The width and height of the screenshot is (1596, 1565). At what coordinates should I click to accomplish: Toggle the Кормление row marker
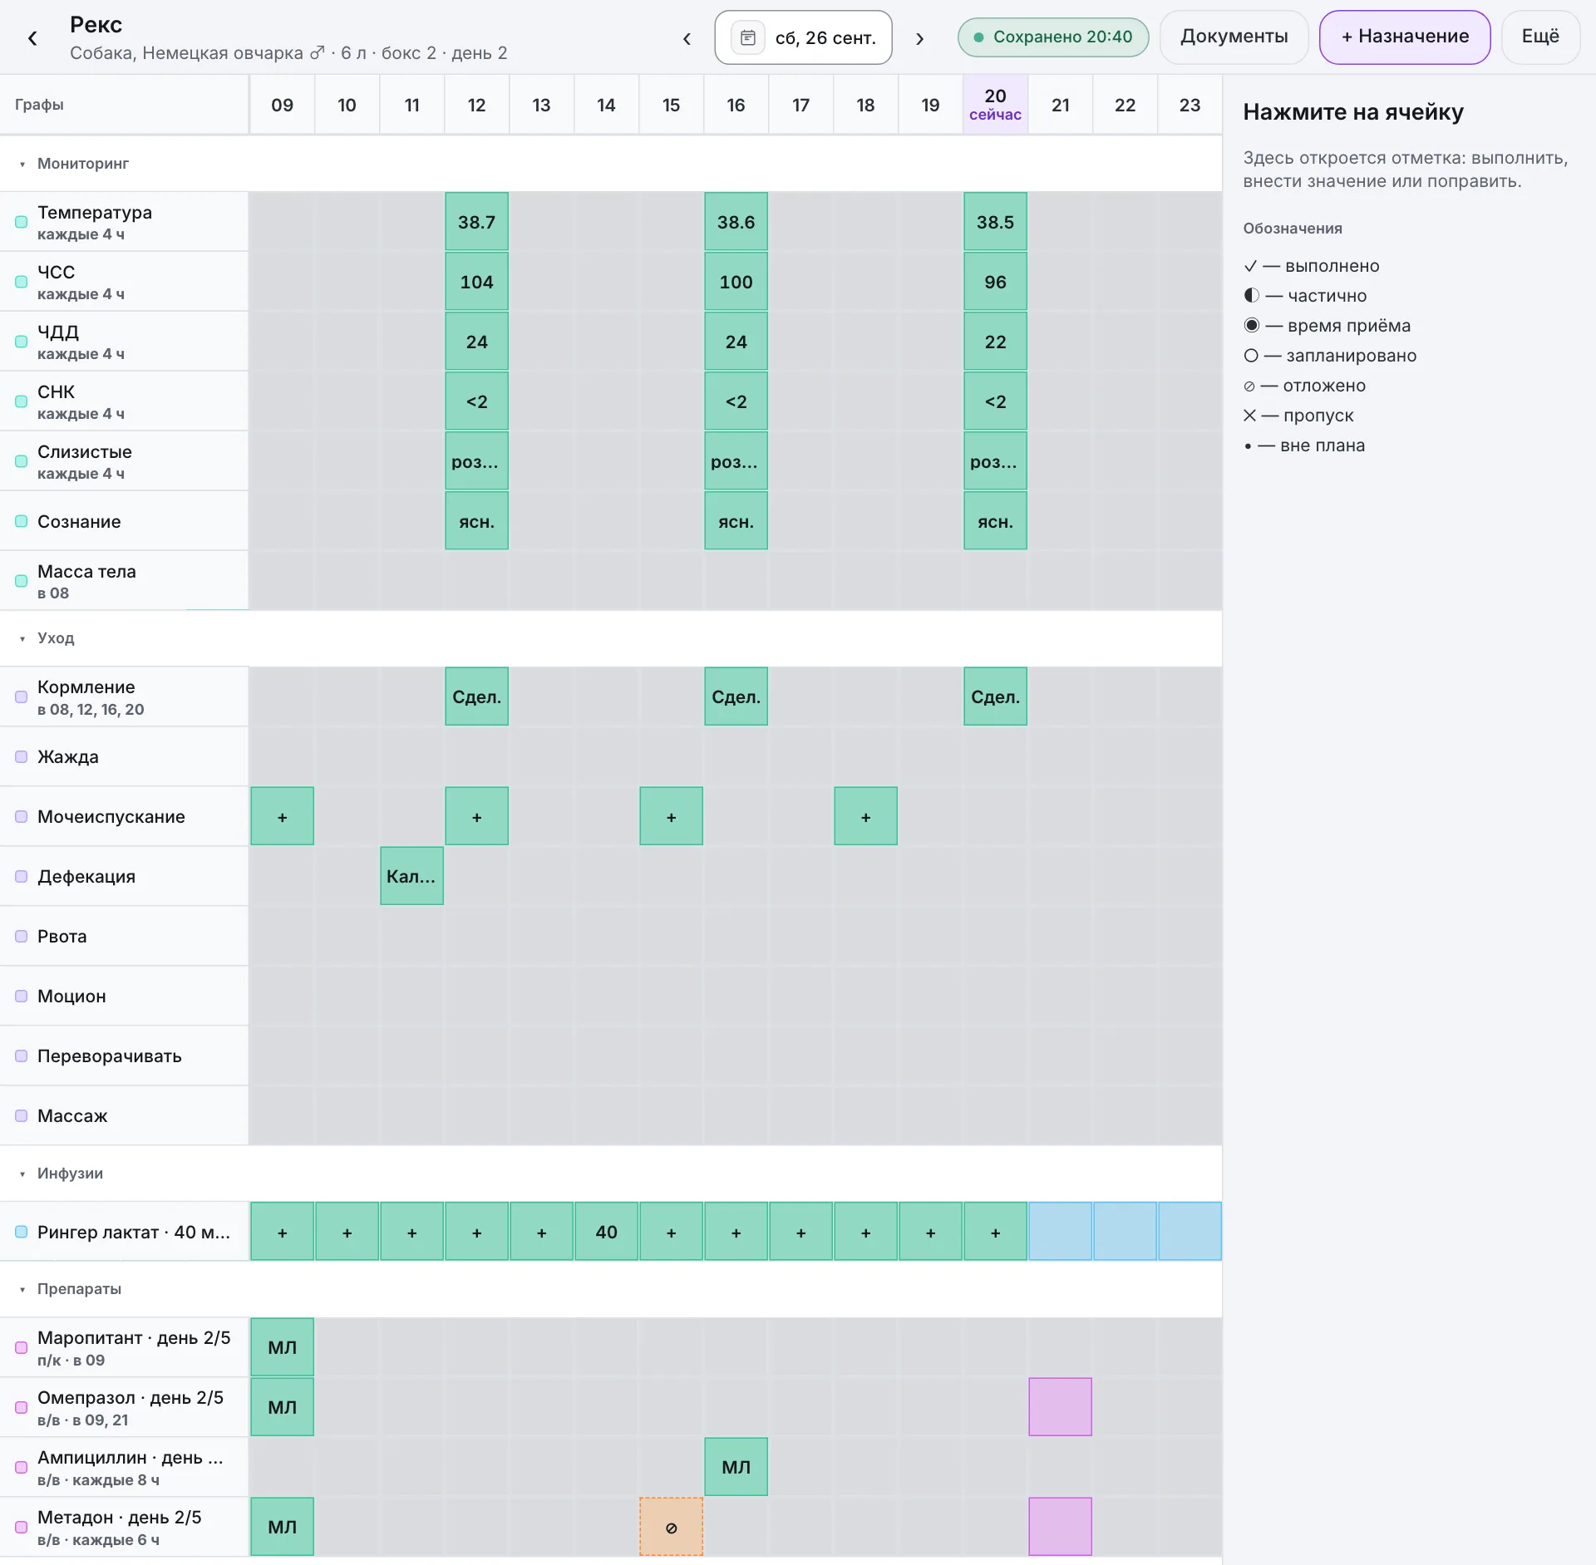22,696
